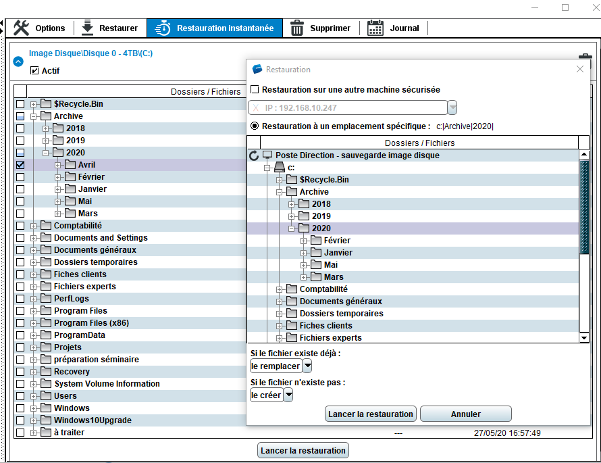Open the Options tab
The width and height of the screenshot is (601, 463).
point(39,28)
